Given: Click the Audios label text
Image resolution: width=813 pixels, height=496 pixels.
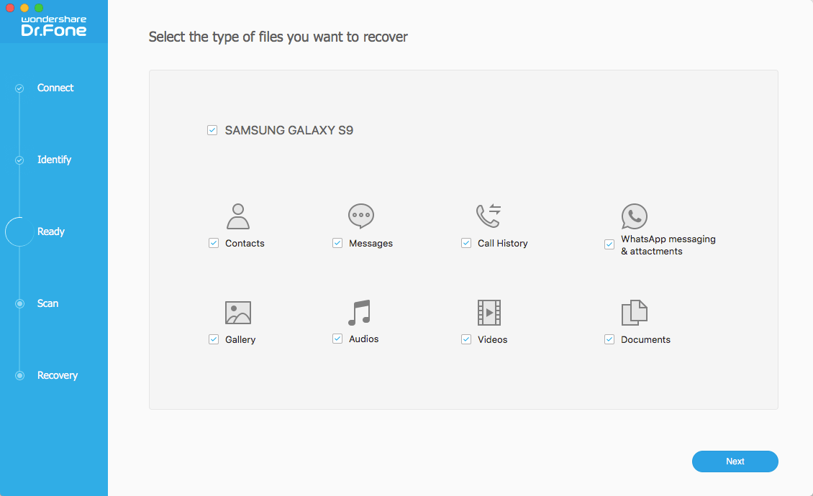Looking at the screenshot, I should 363,339.
